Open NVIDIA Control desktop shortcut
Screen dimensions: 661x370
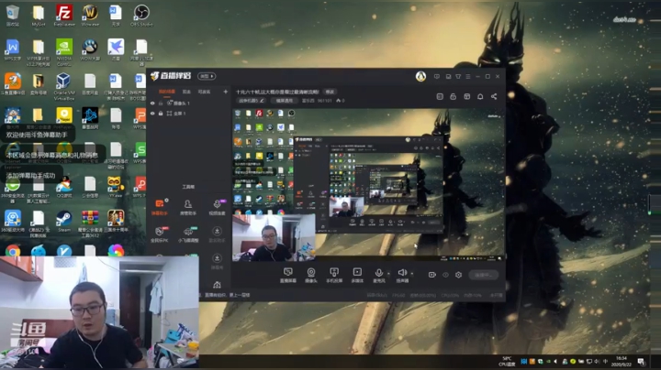64,52
